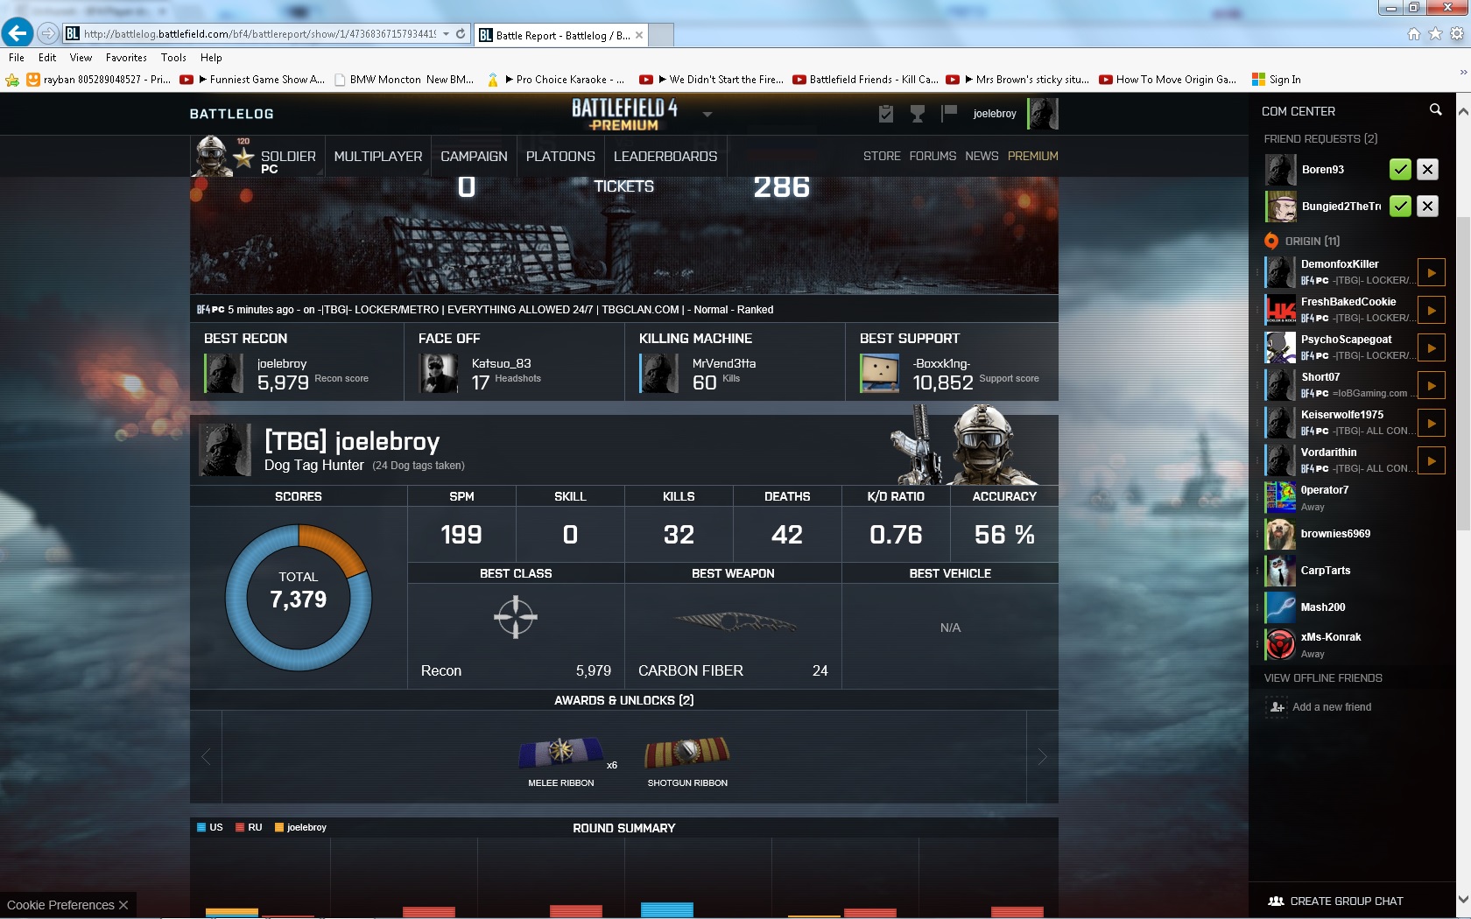Click the orange joelebroy legend swatch
The image size is (1471, 919).
coord(279,827)
